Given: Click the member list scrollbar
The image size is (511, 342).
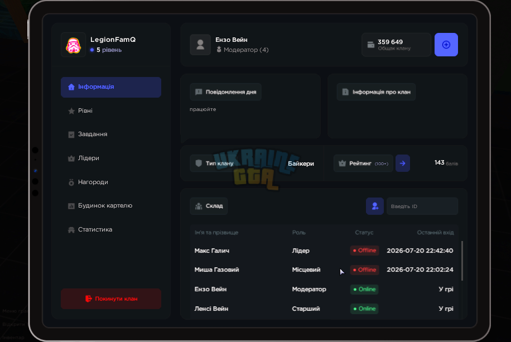Looking at the screenshot, I should point(462,261).
